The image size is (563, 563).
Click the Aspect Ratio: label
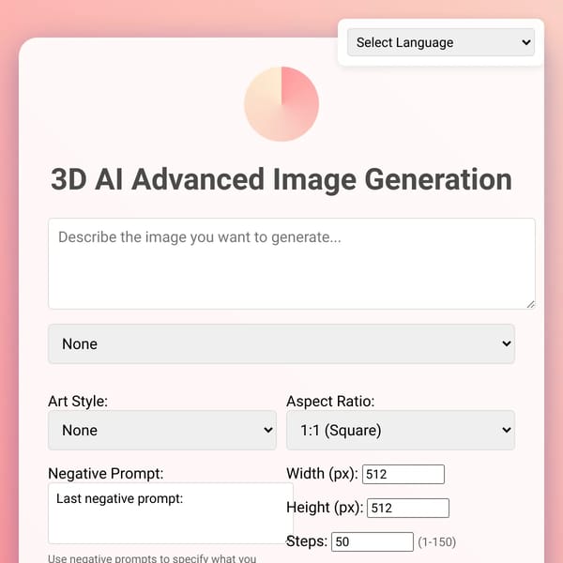tap(330, 401)
